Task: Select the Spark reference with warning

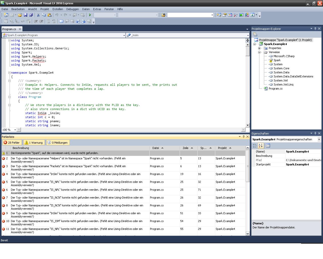Action: click(x=277, y=60)
